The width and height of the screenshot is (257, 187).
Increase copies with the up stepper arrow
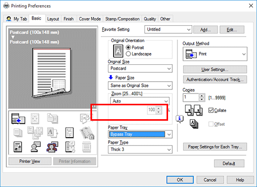pyautogui.click(x=202, y=96)
